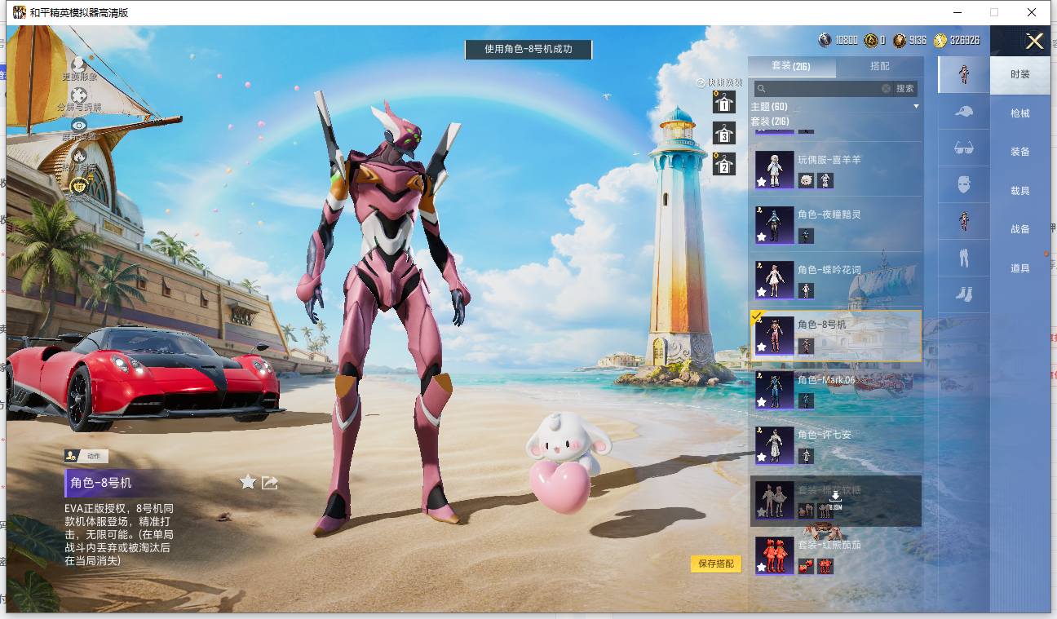Viewport: 1057px width, 619px height.
Task: Click the 喜羊羊 head piece icon
Action: click(x=805, y=180)
